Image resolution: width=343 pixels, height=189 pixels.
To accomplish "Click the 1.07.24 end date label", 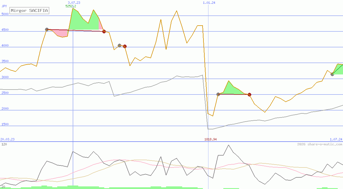I will click(336, 139).
